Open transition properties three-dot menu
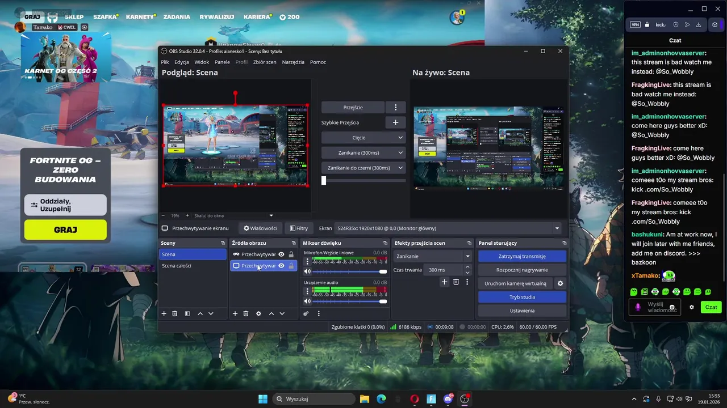Screen dimensions: 727x408 (x=467, y=282)
